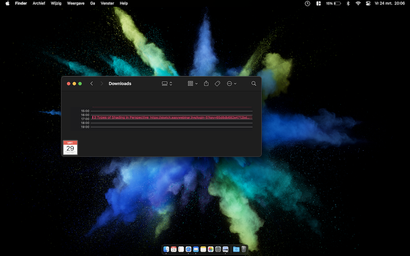Screen dimensions: 410x256
Task: Maximize Downloads window with green button
Action: coord(80,84)
